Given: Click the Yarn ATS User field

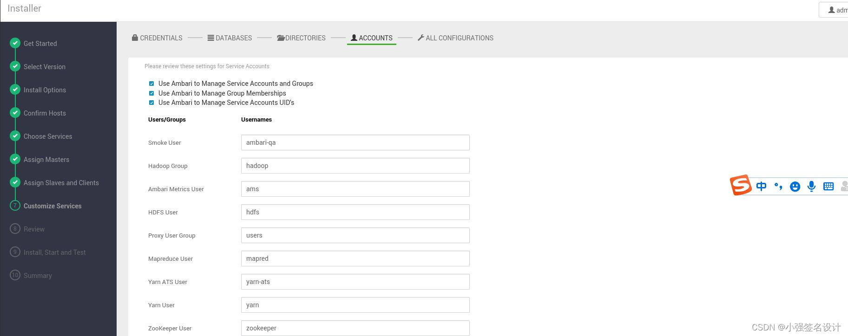Looking at the screenshot, I should click(x=355, y=282).
